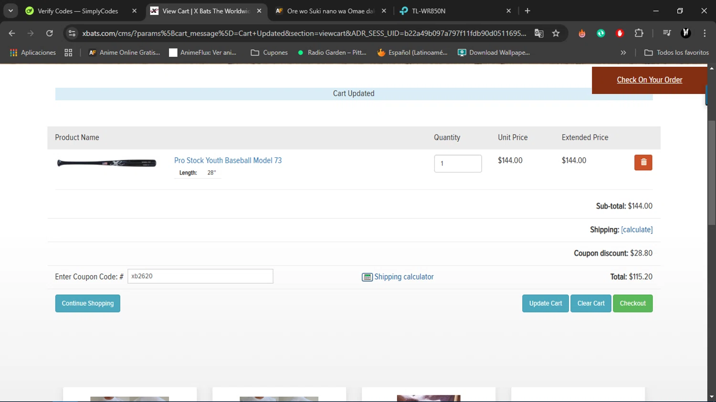Go forward in browser history
716x402 pixels.
(x=31, y=33)
